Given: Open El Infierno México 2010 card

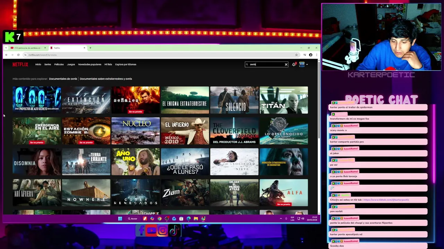Looking at the screenshot, I should (185, 131).
